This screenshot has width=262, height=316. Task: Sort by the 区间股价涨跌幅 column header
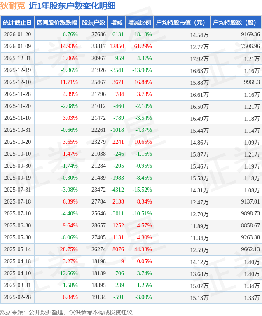pyautogui.click(x=56, y=23)
